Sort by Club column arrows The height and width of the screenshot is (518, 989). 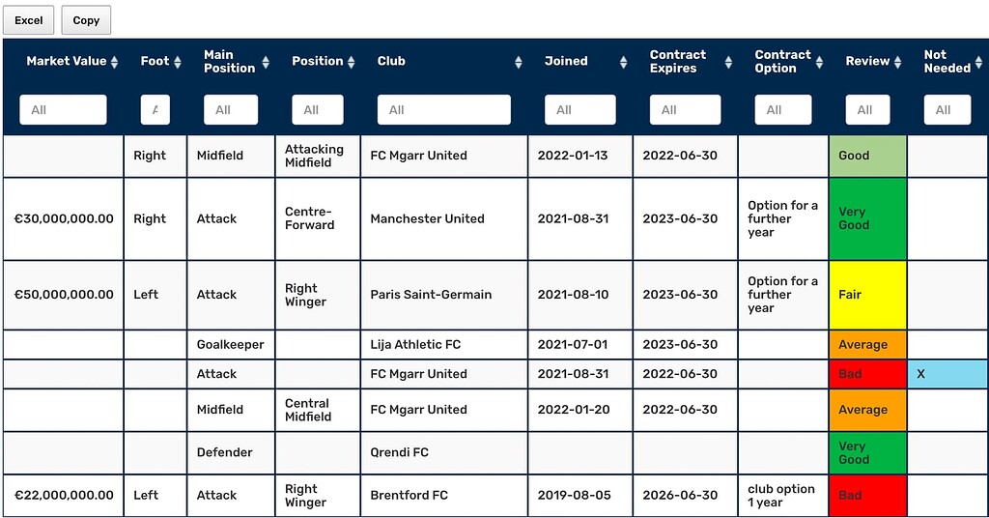click(x=519, y=62)
